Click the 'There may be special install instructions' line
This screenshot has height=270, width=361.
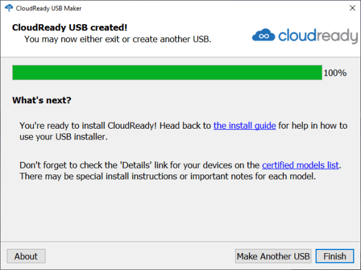[168, 176]
